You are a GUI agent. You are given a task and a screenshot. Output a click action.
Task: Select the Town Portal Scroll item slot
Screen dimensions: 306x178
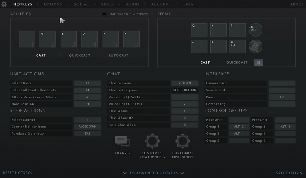[x=256, y=46]
